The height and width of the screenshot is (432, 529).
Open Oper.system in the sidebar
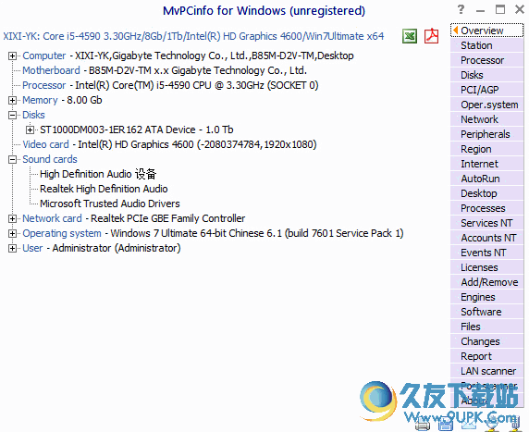click(x=486, y=105)
